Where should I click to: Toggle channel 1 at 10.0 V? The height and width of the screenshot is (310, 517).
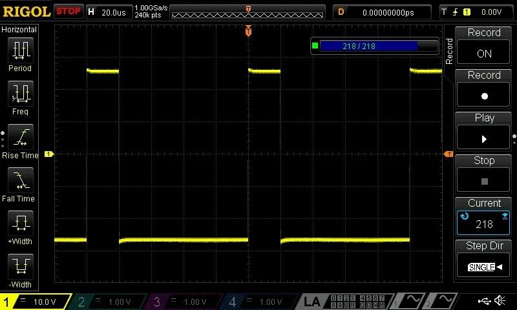coord(36,302)
